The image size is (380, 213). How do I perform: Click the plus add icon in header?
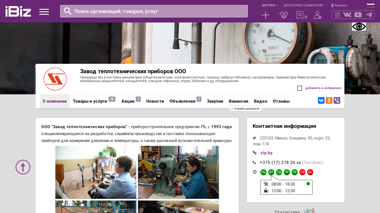point(266,15)
